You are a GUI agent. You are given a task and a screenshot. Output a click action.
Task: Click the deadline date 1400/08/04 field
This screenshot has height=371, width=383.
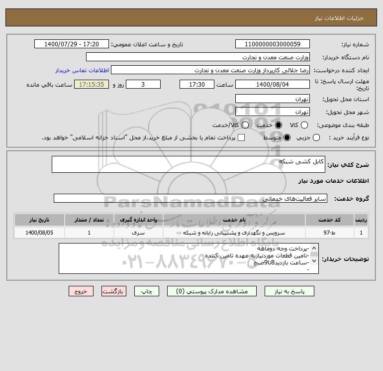[273, 84]
